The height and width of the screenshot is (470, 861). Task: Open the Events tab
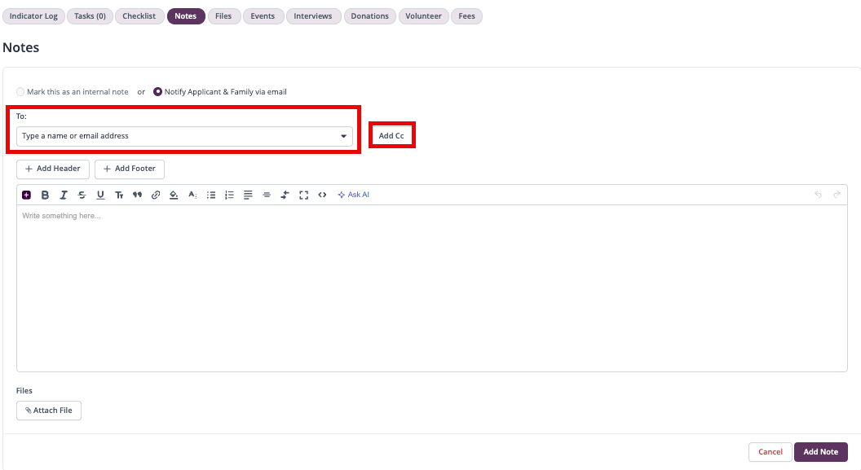click(263, 16)
